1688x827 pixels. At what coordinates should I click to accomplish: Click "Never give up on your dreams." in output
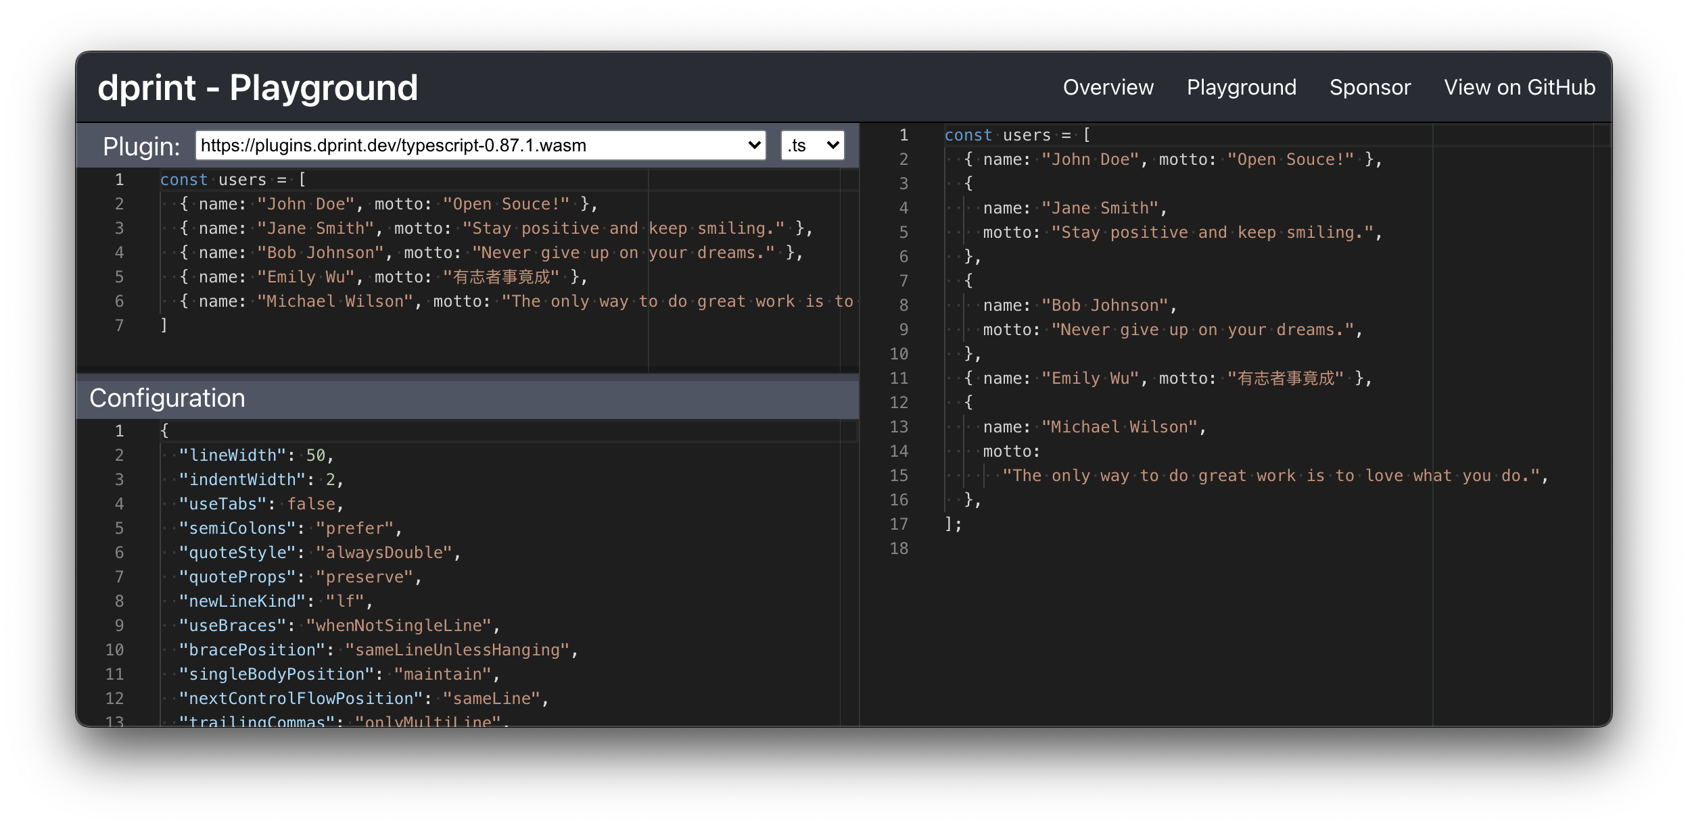1203,330
